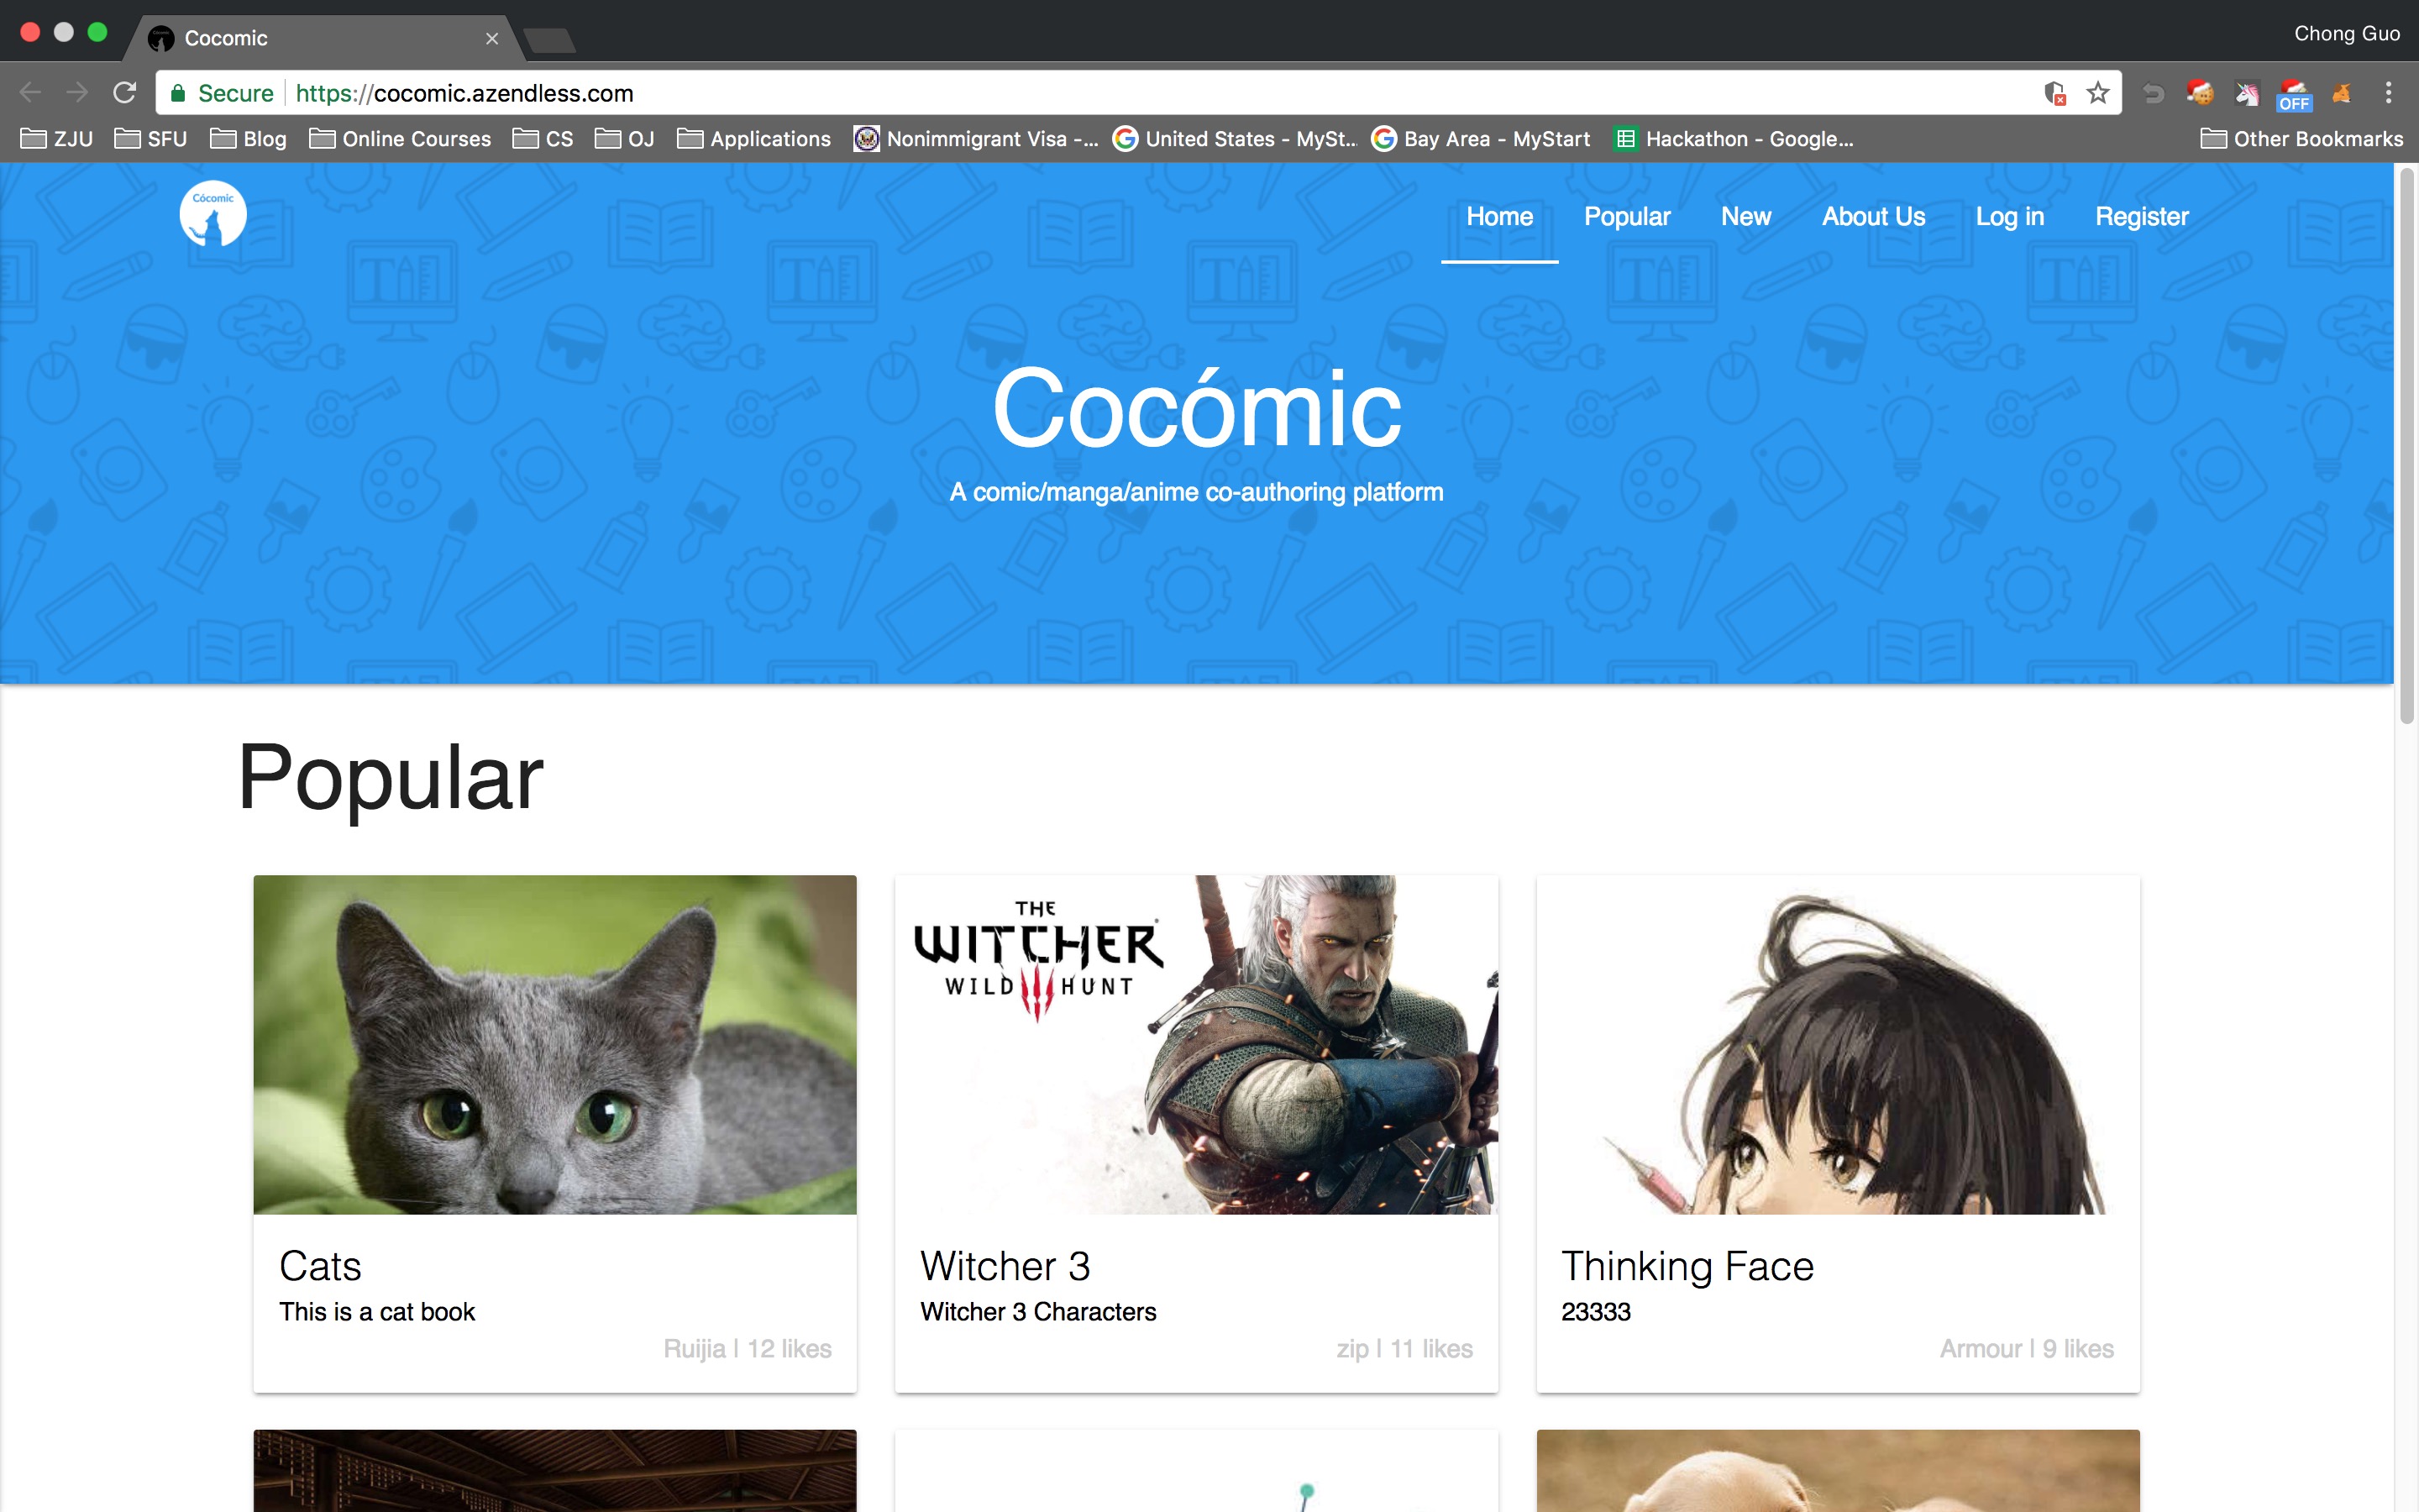Screen dimensions: 2419x1512
Task: Click the Register link
Action: 2140,216
